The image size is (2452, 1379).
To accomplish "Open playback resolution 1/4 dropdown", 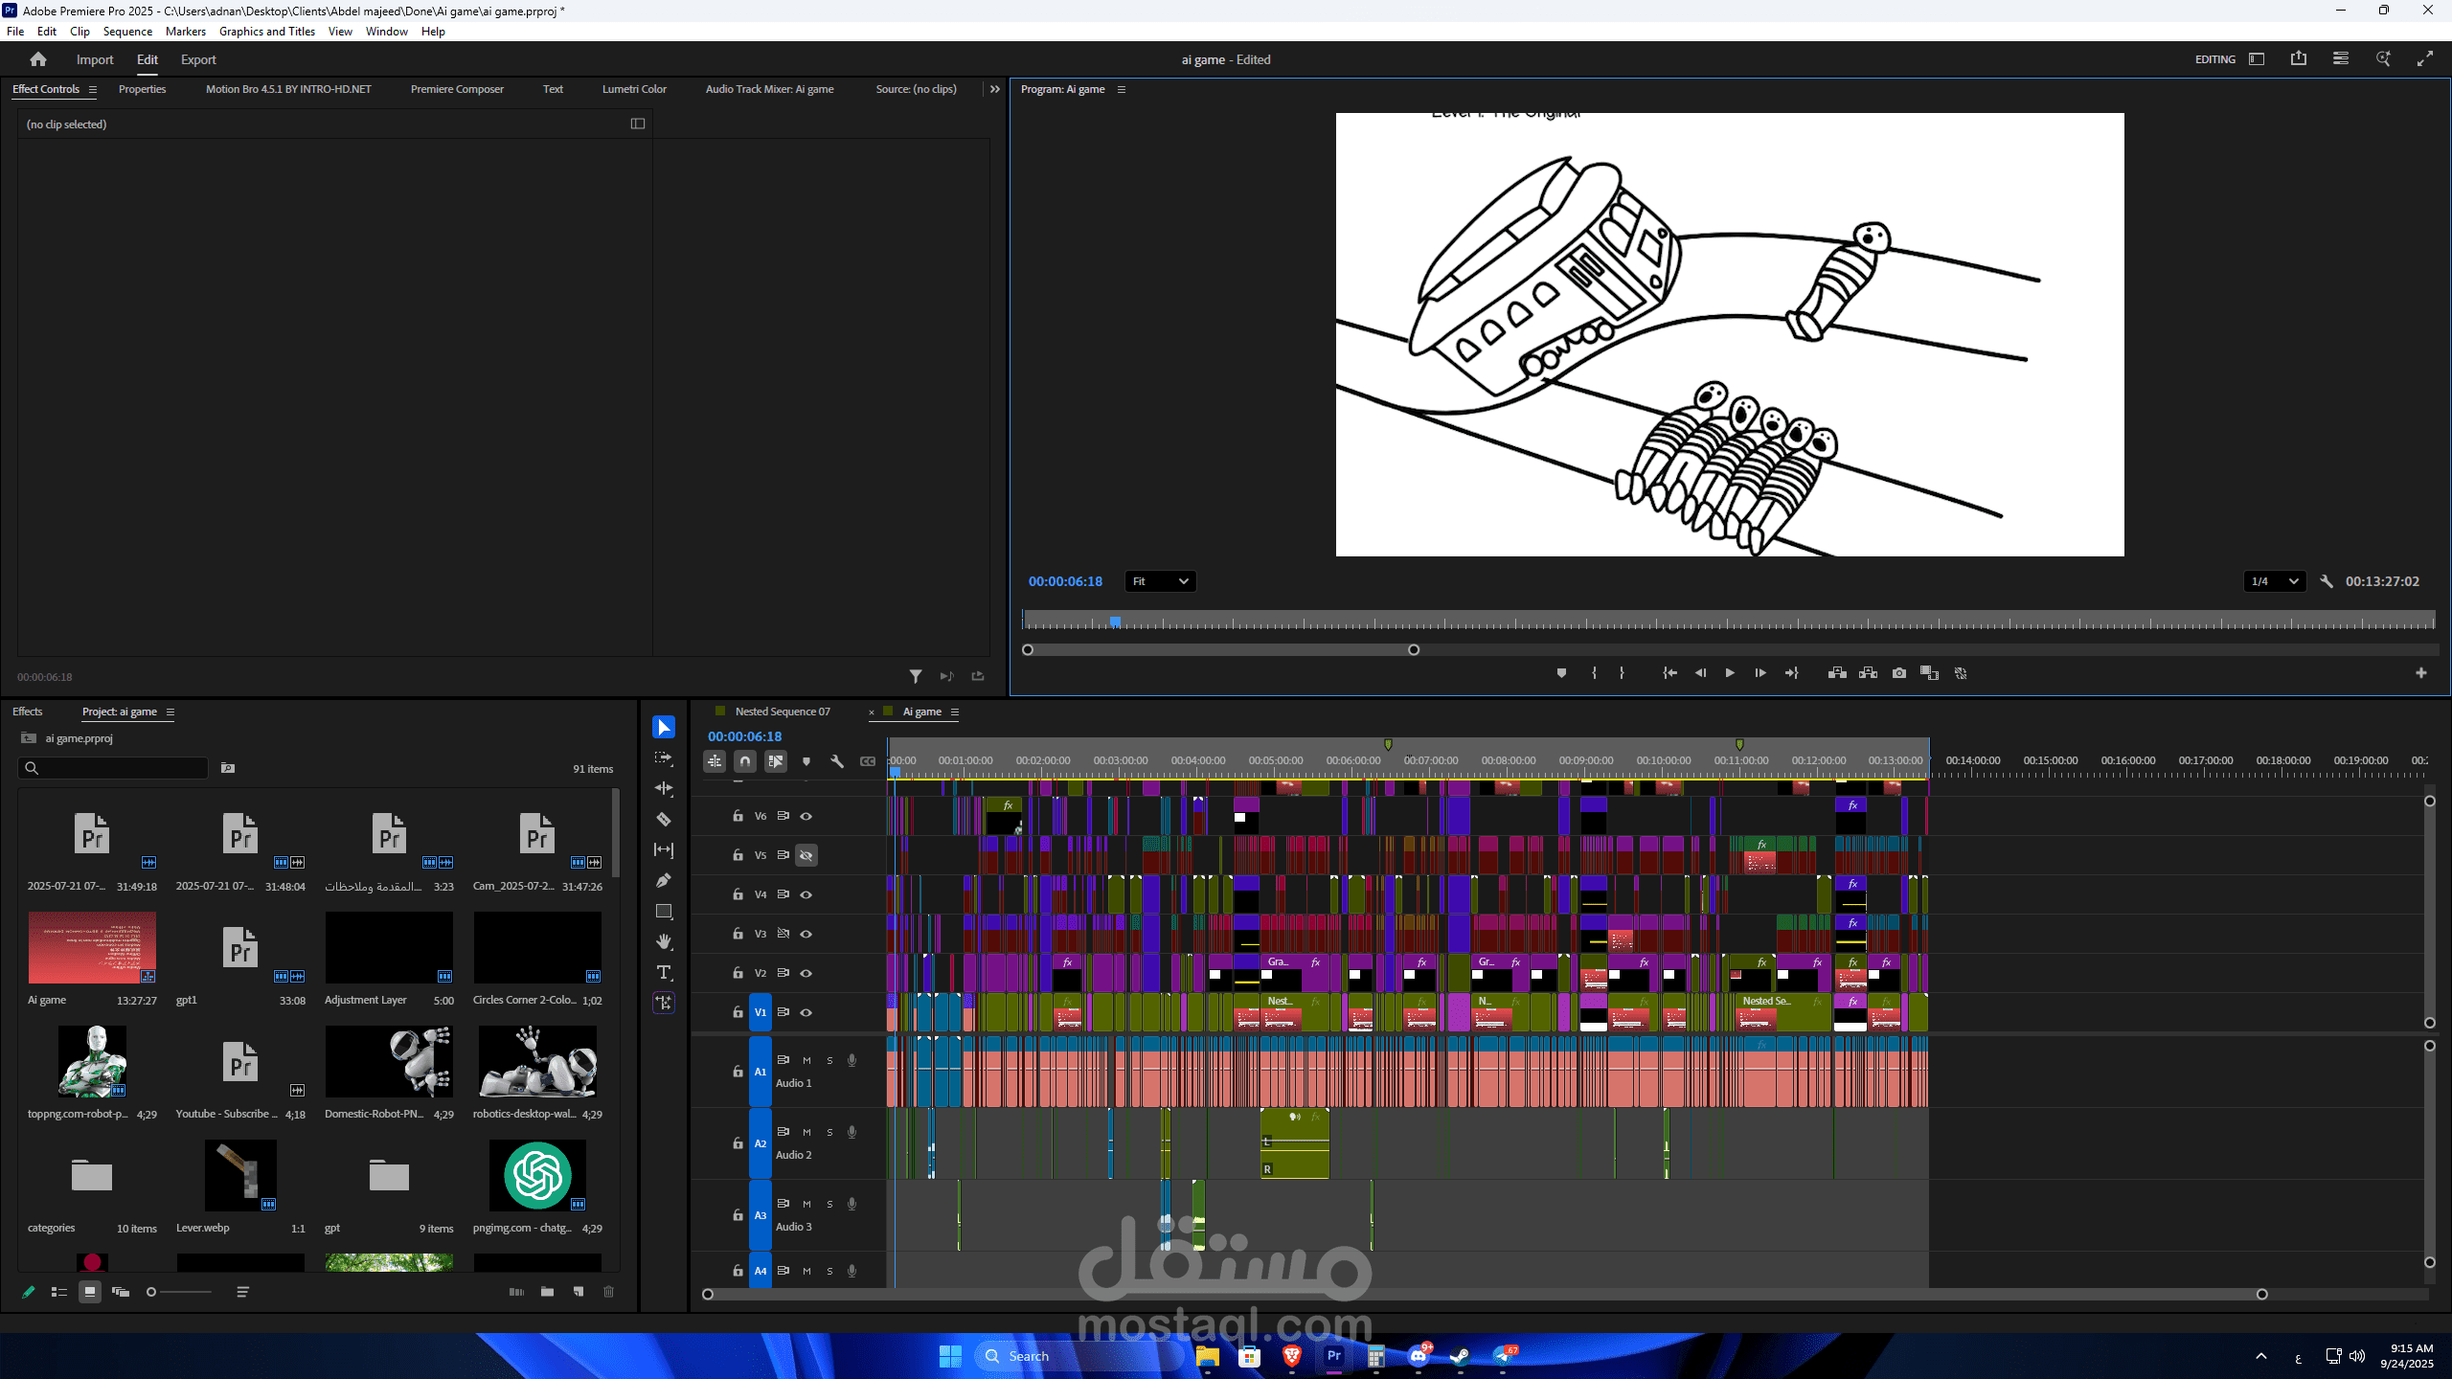I will pyautogui.click(x=2274, y=581).
